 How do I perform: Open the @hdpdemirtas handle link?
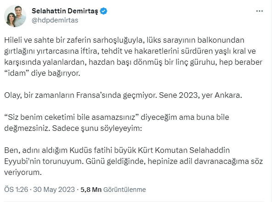[54, 20]
